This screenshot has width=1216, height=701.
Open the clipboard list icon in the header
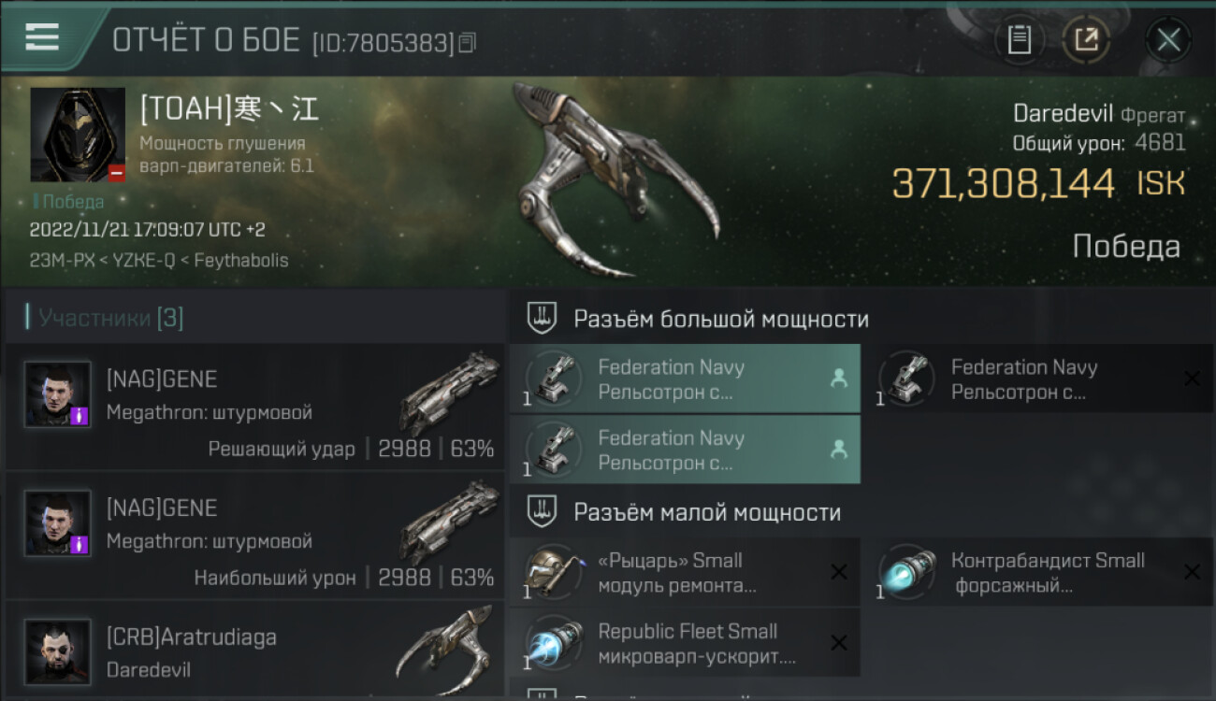1020,40
